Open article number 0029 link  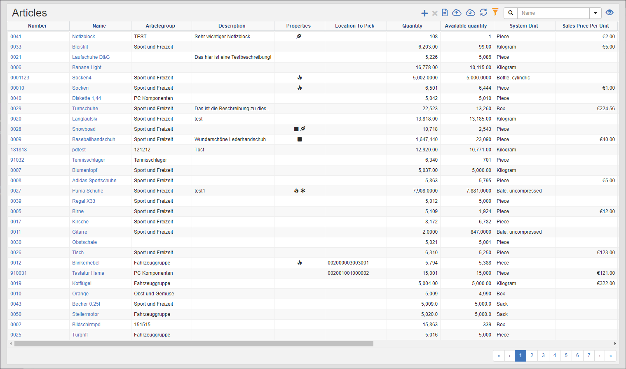click(x=16, y=109)
